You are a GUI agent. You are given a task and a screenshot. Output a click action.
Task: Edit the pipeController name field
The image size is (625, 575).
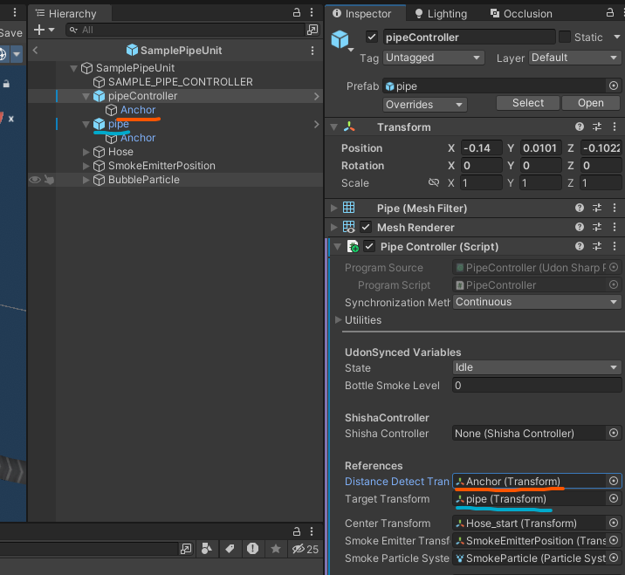point(469,37)
